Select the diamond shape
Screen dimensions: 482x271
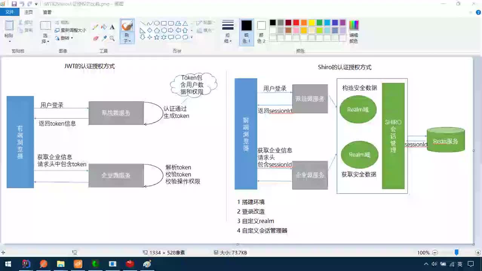150,30
